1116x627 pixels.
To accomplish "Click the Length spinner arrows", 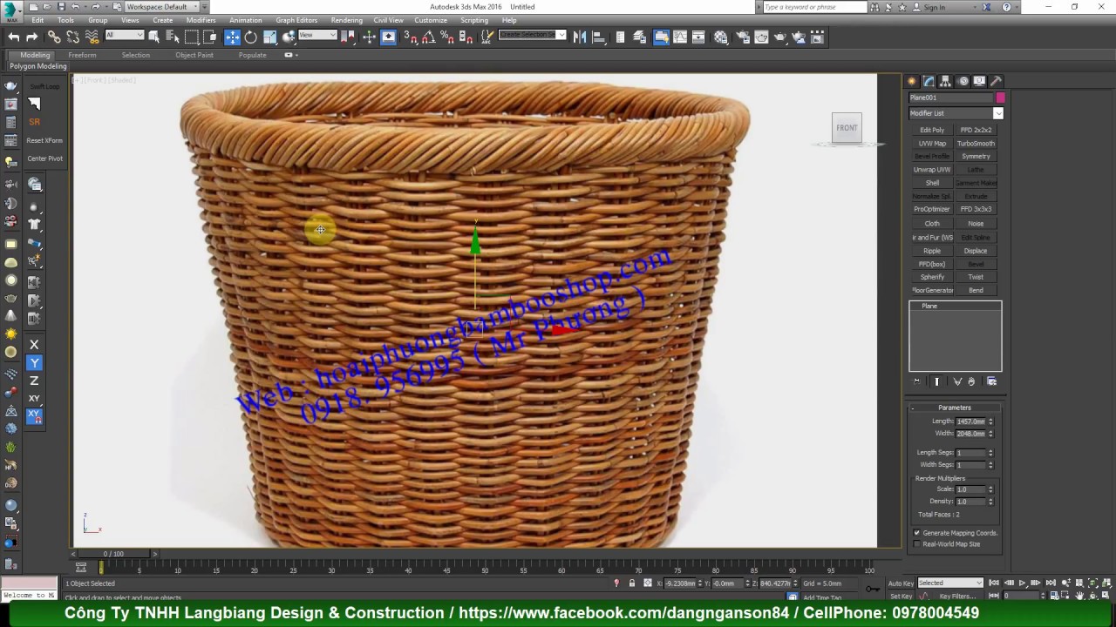I will 990,421.
